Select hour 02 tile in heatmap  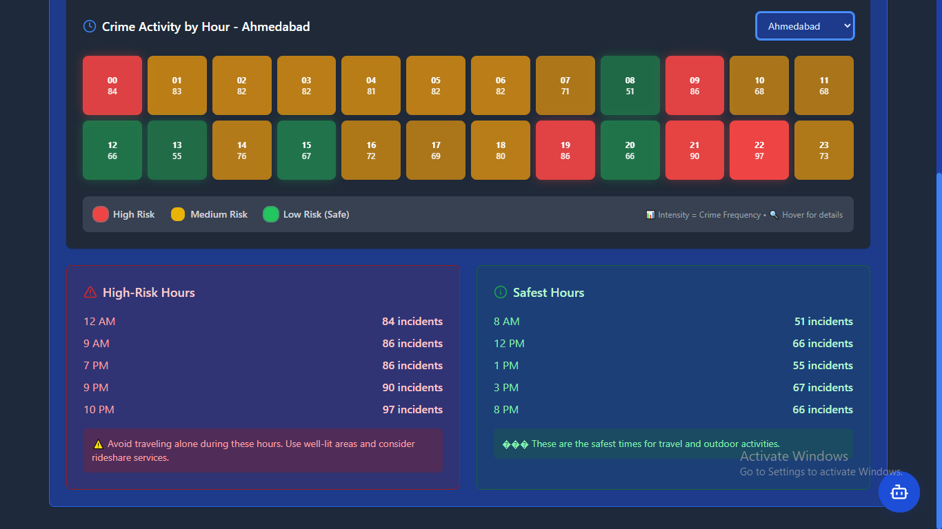(241, 85)
